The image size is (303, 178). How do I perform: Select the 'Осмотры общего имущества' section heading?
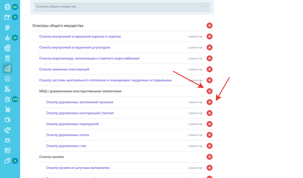(58, 26)
